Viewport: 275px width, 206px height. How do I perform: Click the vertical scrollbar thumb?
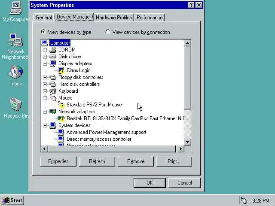[188, 78]
